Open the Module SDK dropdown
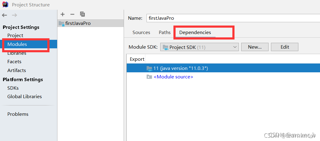320x141 pixels. tap(199, 47)
